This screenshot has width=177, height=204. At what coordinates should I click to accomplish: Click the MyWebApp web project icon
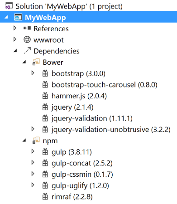(18, 17)
